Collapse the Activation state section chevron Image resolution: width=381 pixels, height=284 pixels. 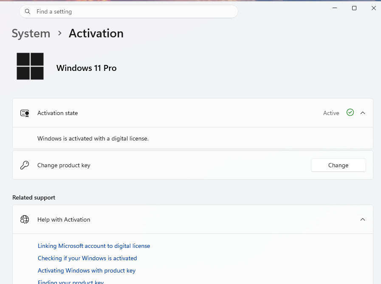(x=363, y=113)
